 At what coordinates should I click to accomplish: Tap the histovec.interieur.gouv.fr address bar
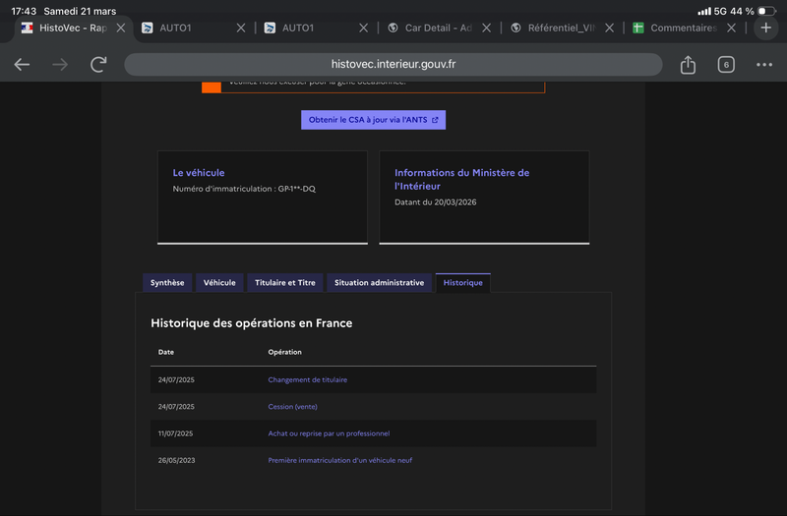[x=393, y=65]
